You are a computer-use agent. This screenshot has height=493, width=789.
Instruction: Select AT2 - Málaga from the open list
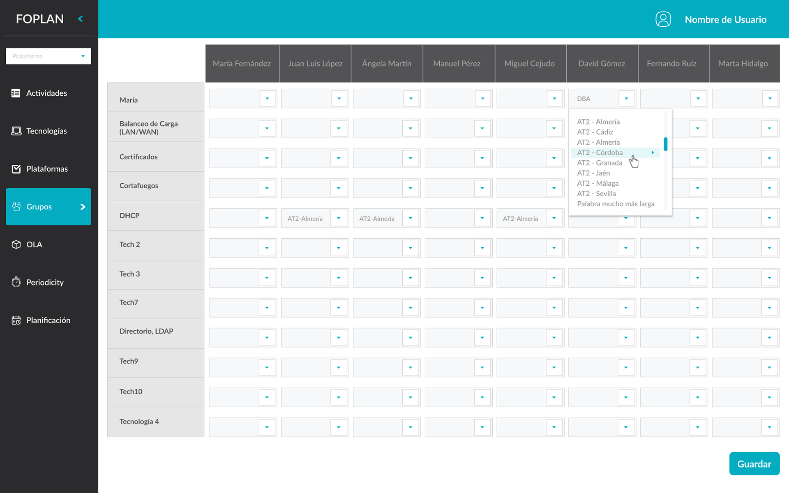[x=598, y=183]
